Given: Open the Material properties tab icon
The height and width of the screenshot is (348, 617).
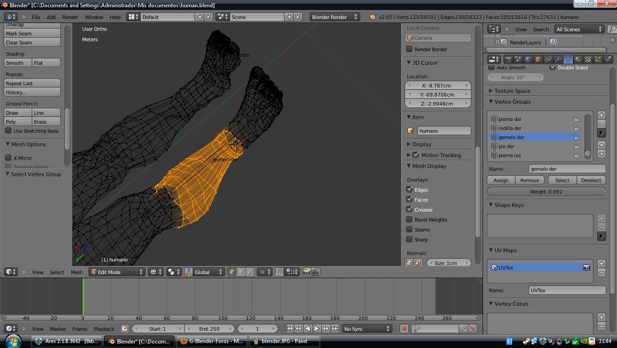Looking at the screenshot, I should tap(578, 59).
